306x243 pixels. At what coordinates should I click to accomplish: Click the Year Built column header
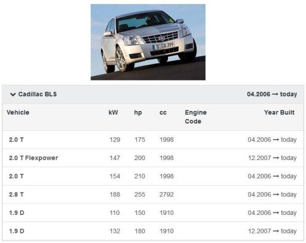point(279,112)
